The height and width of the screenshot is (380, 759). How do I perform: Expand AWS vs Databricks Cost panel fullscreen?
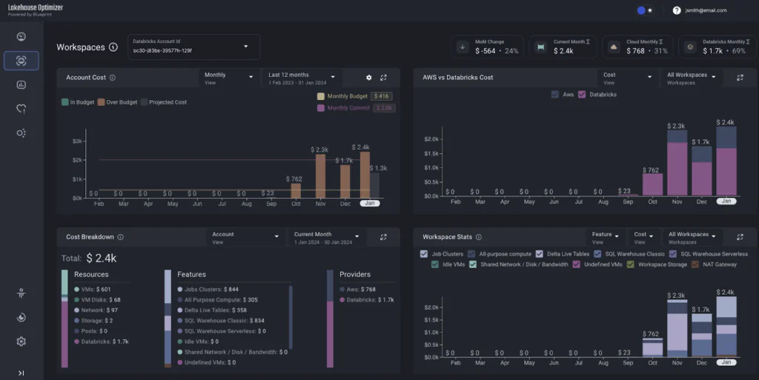[740, 77]
